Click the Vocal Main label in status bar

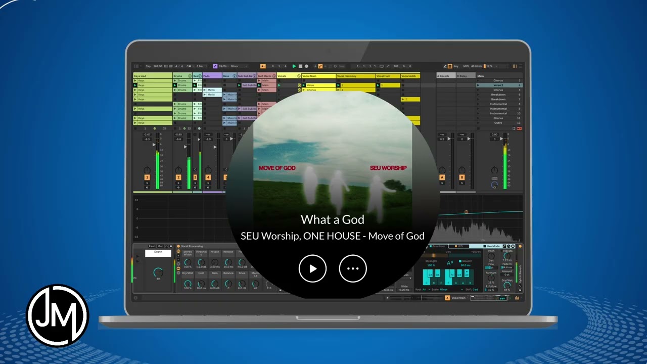(x=458, y=298)
